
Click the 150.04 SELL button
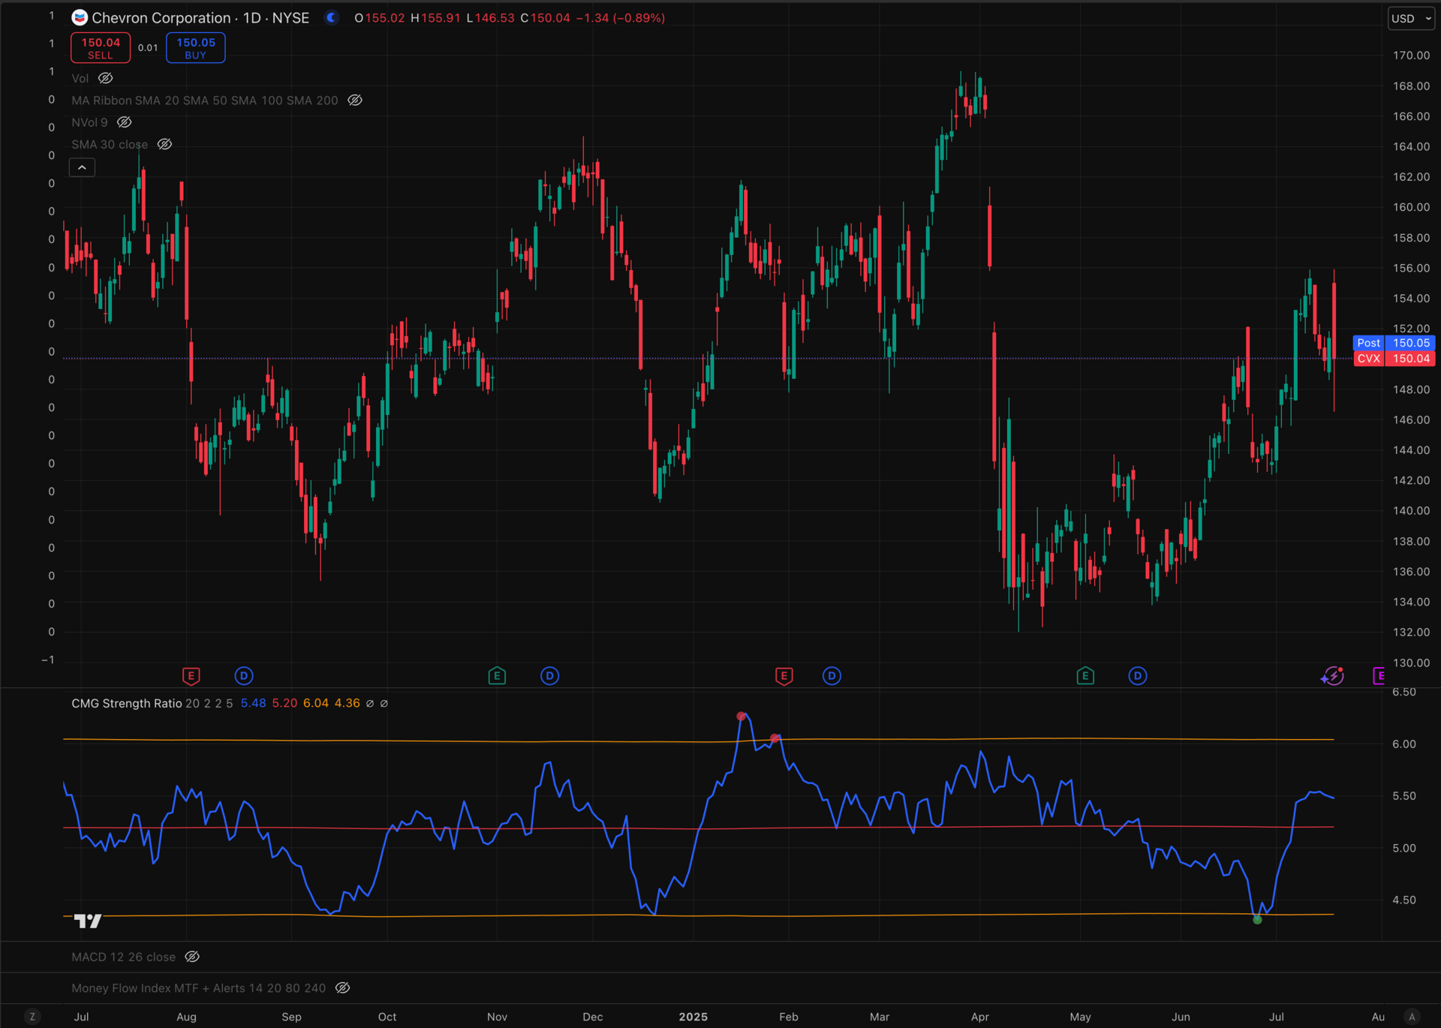[101, 48]
